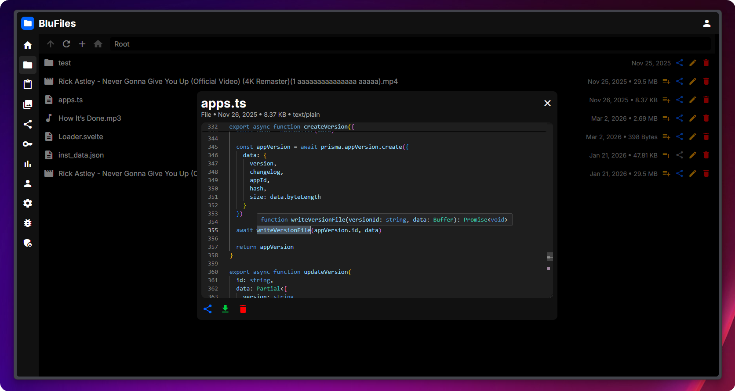Open the user account menu
This screenshot has width=735, height=391.
707,23
